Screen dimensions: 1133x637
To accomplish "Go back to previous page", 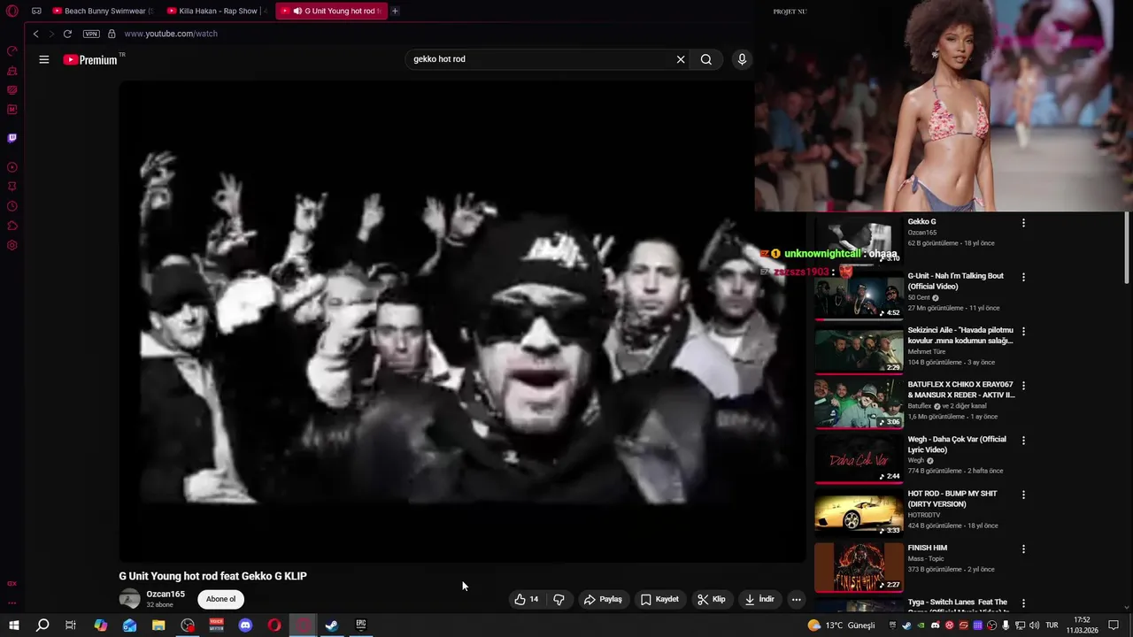I will point(35,34).
